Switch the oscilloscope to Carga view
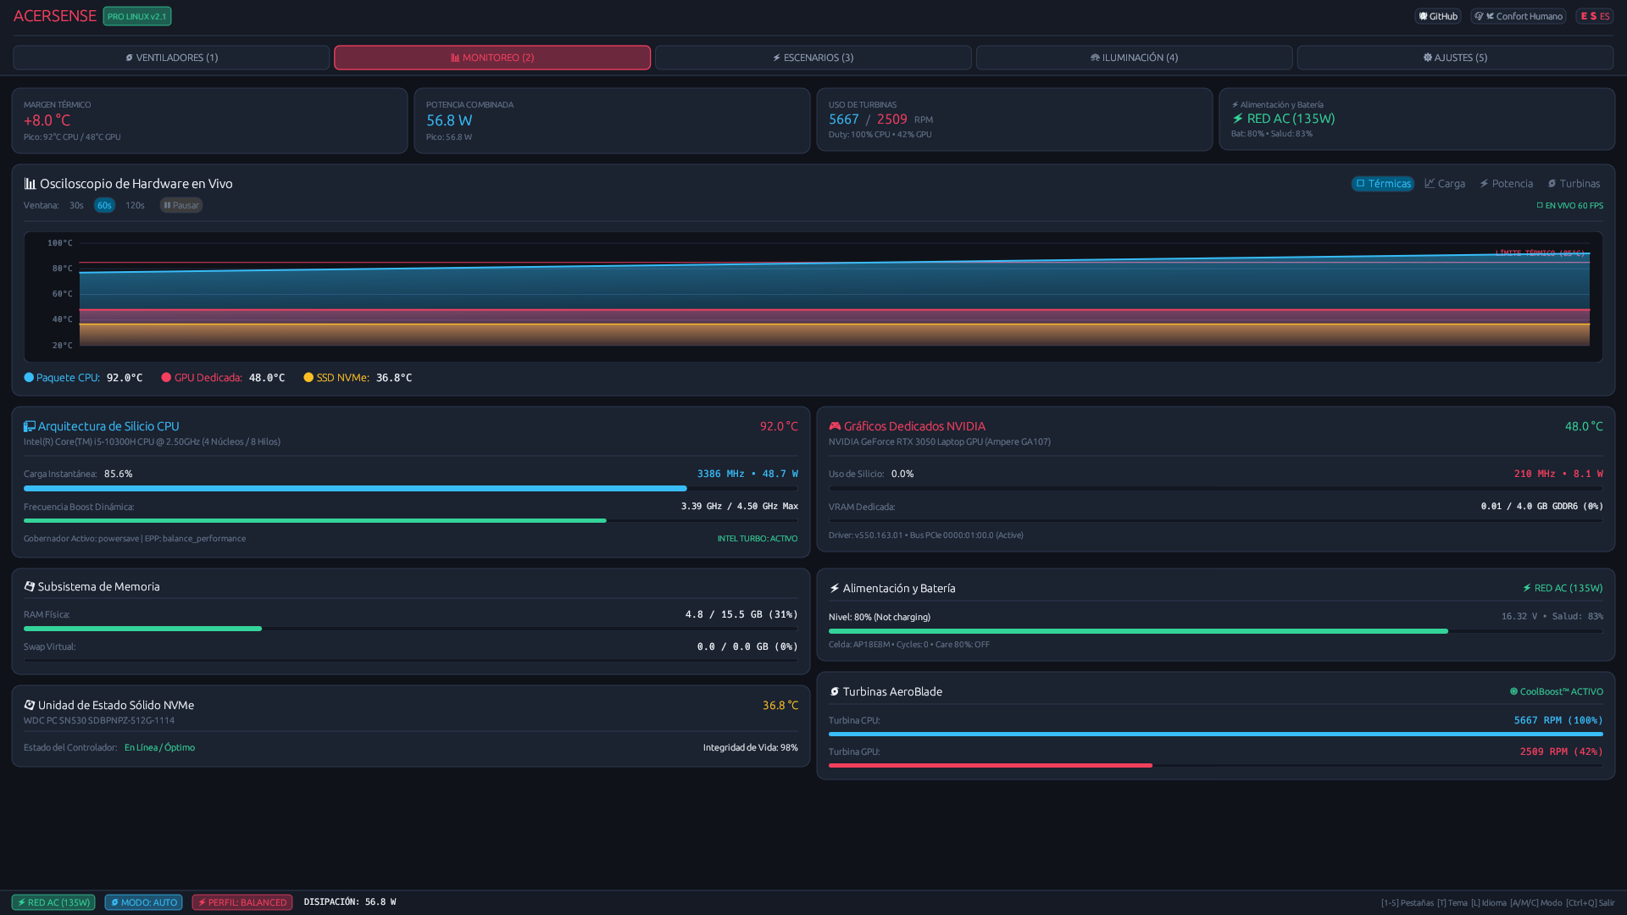 point(1445,184)
